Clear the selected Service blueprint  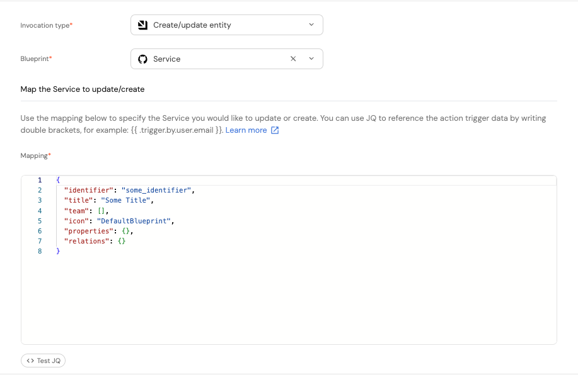(293, 59)
